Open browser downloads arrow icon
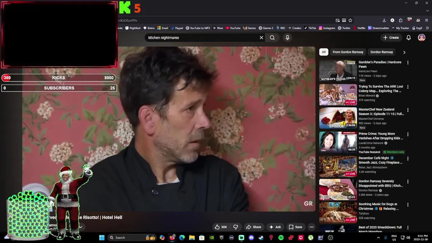Viewport: 432px width, 243px height. pos(384,20)
